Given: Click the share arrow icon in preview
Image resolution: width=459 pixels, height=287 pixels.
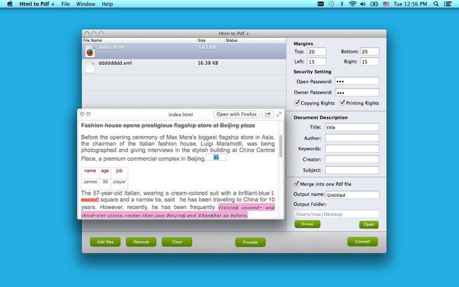Looking at the screenshot, I should point(267,114).
